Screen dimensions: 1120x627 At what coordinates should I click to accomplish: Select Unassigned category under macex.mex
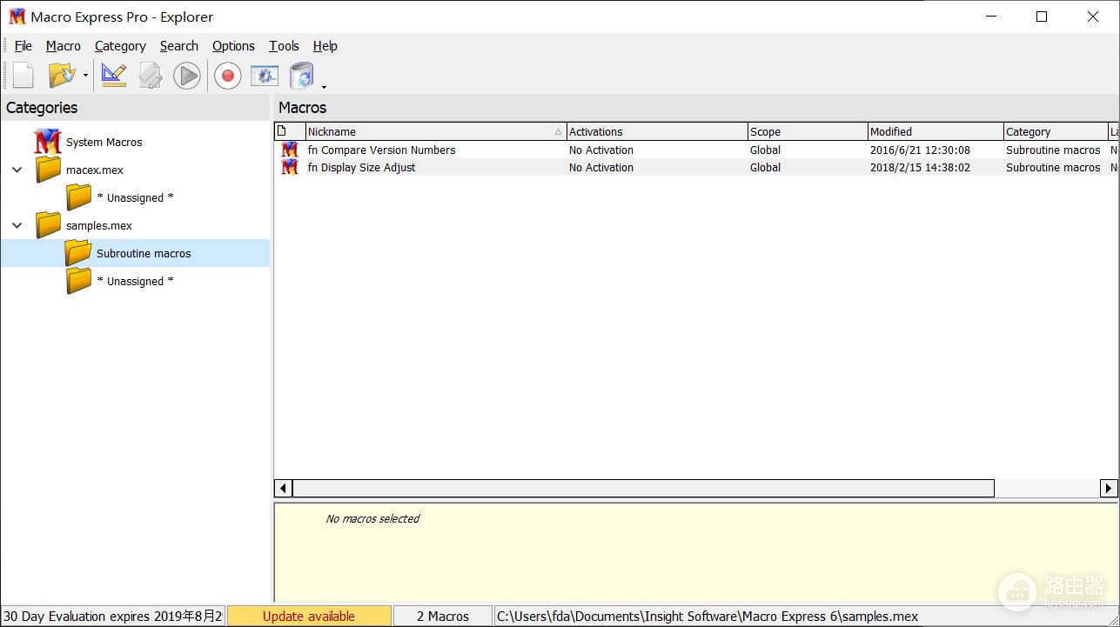click(x=135, y=197)
